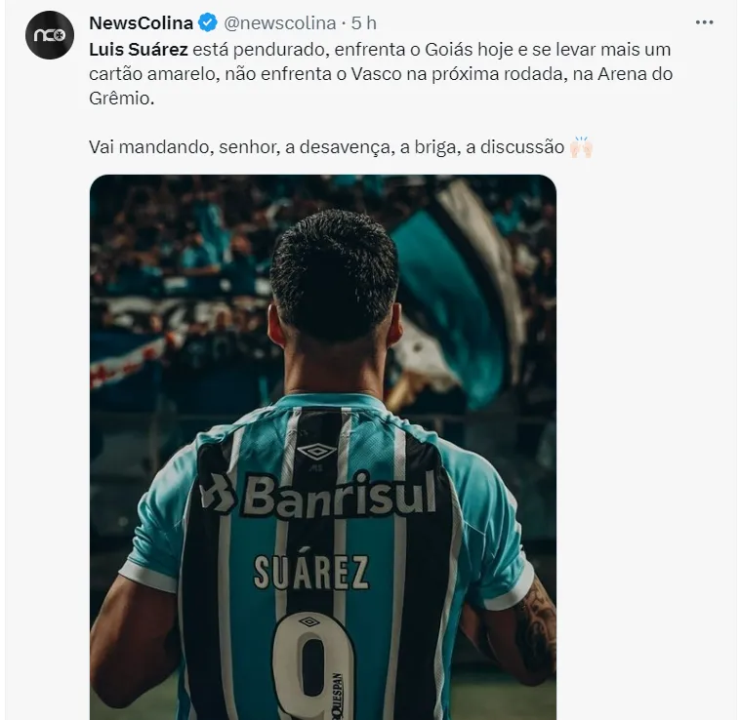Open the @newscolina handle link
Viewport: 740px width, 720px height.
[x=280, y=22]
